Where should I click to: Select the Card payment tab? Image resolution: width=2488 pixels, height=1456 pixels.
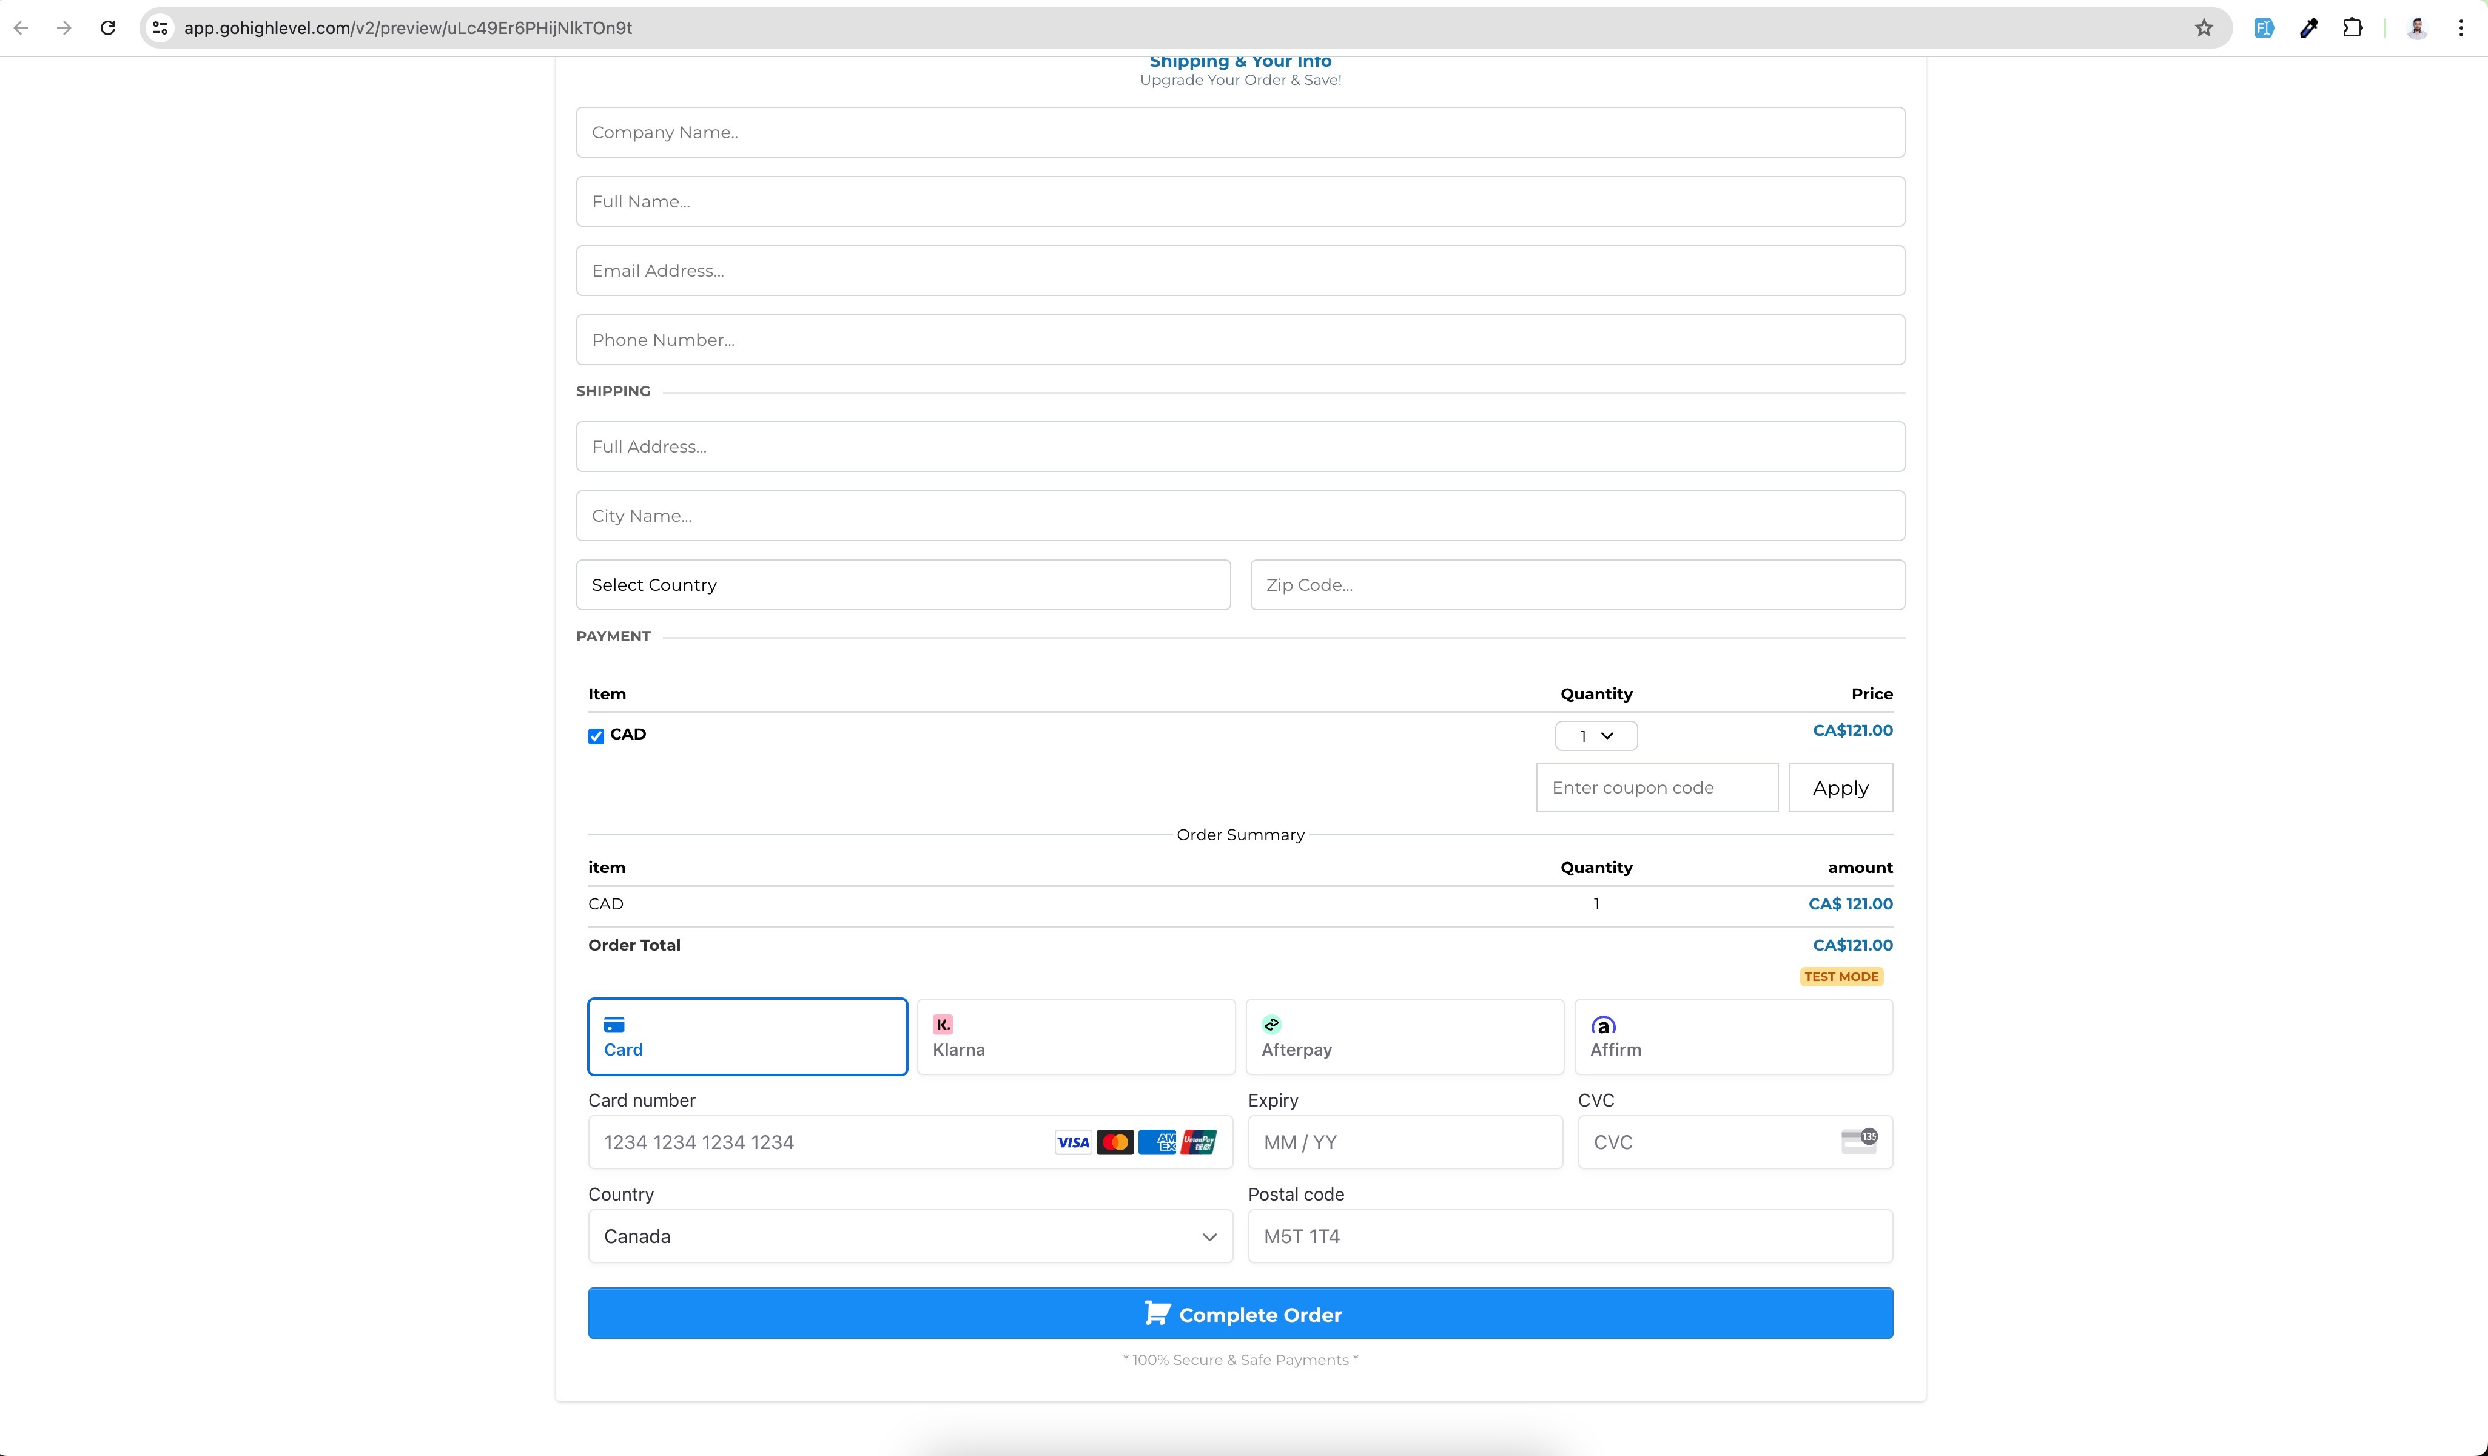pyautogui.click(x=747, y=1036)
